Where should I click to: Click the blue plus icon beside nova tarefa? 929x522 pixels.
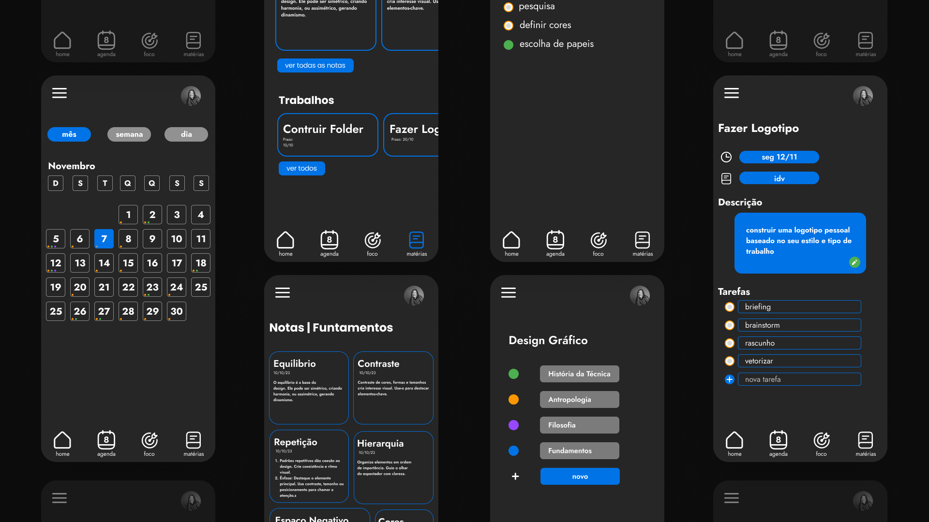pyautogui.click(x=730, y=379)
